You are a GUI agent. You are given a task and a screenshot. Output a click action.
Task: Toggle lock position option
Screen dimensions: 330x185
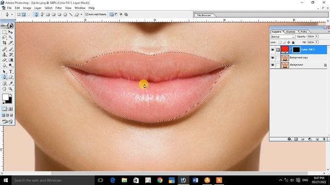click(x=289, y=42)
